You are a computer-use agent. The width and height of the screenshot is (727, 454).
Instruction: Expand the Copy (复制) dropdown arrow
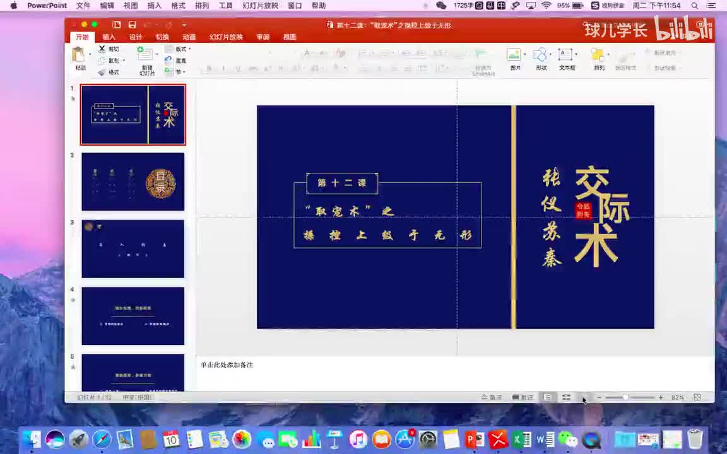[124, 61]
